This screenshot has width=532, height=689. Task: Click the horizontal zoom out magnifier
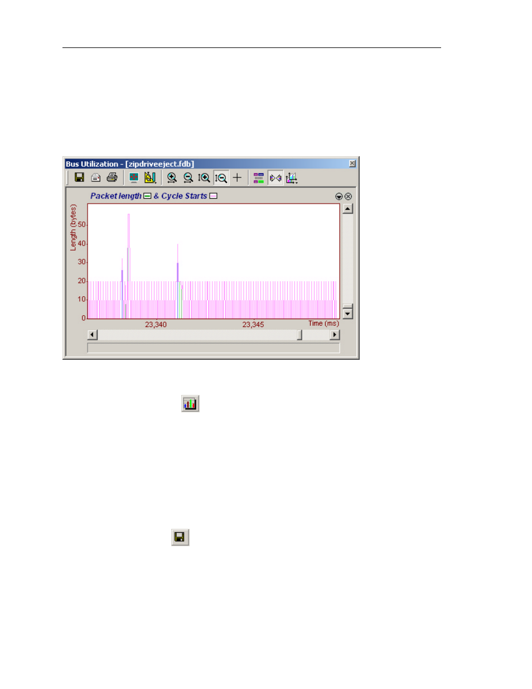pos(188,177)
